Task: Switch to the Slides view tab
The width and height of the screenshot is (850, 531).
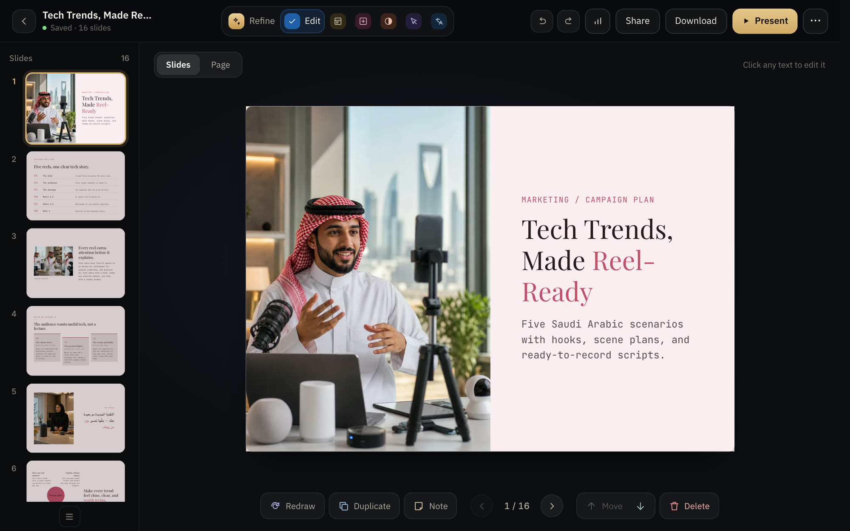Action: coord(178,65)
